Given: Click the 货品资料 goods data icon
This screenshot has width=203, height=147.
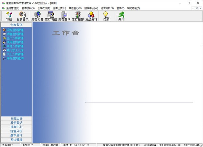Looking at the screenshot, I should tap(91, 16).
